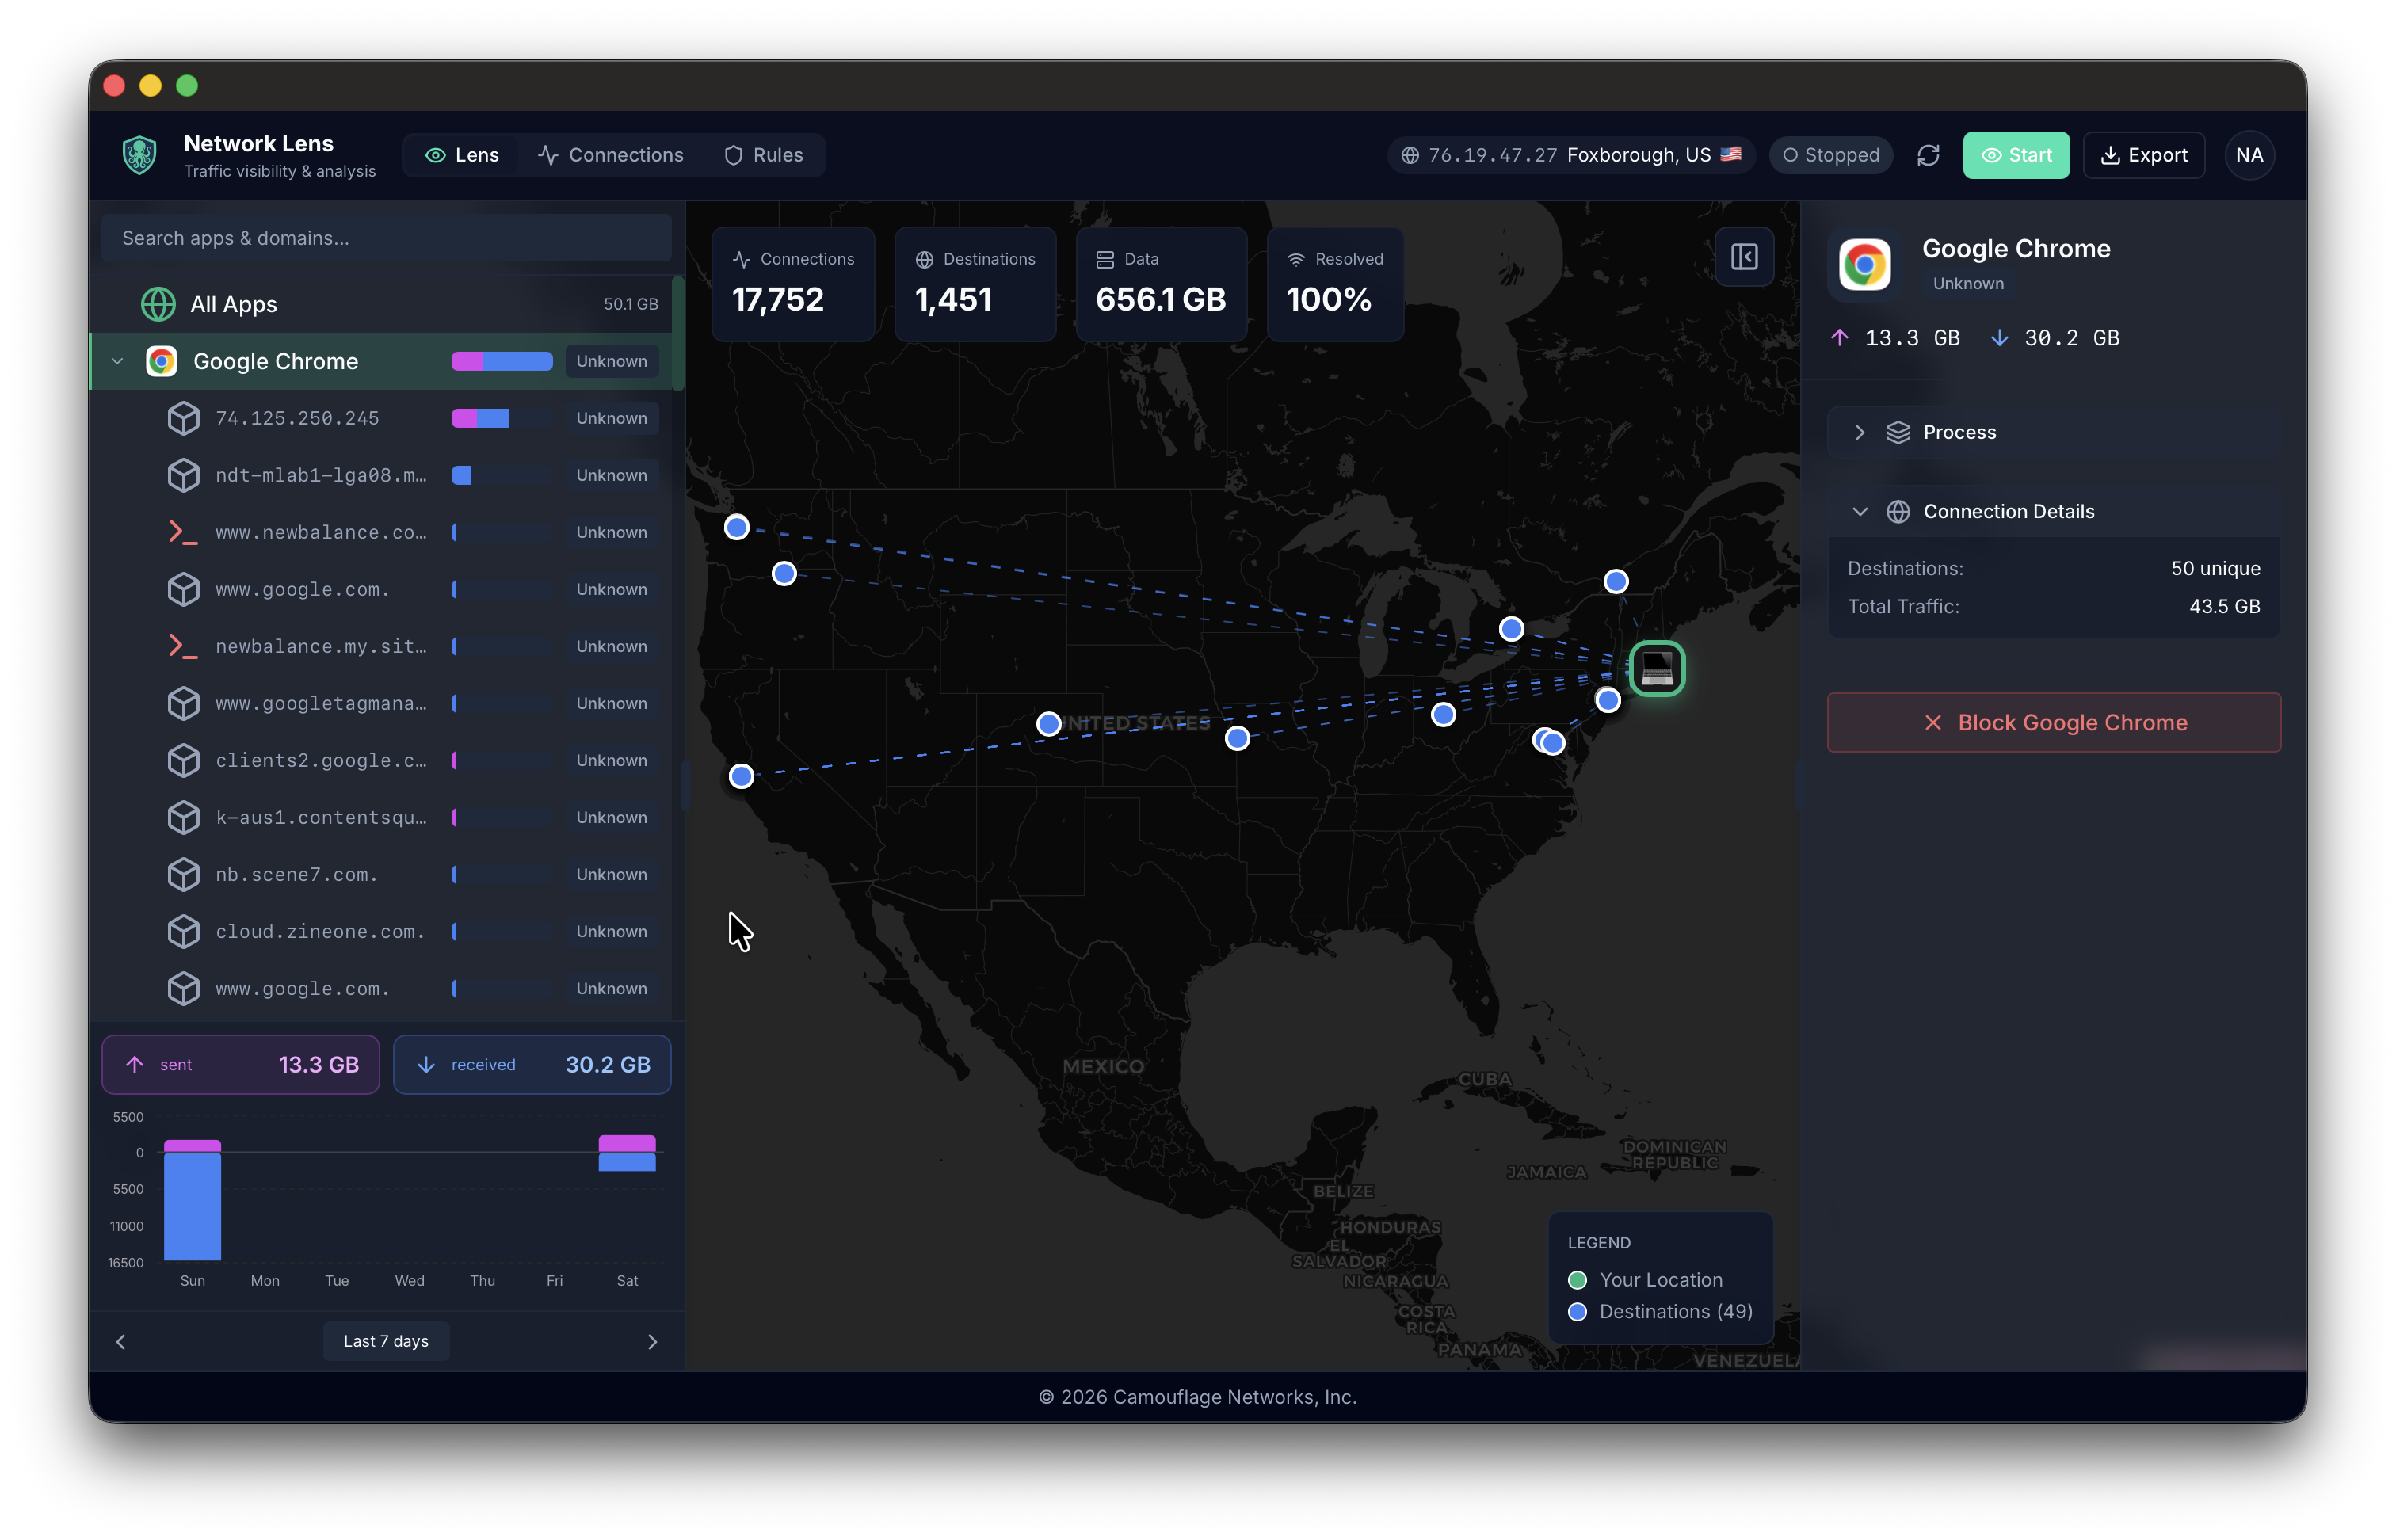This screenshot has height=1540, width=2396.
Task: Click the k-aus1.contentsqu… domain text
Action: tap(320, 817)
